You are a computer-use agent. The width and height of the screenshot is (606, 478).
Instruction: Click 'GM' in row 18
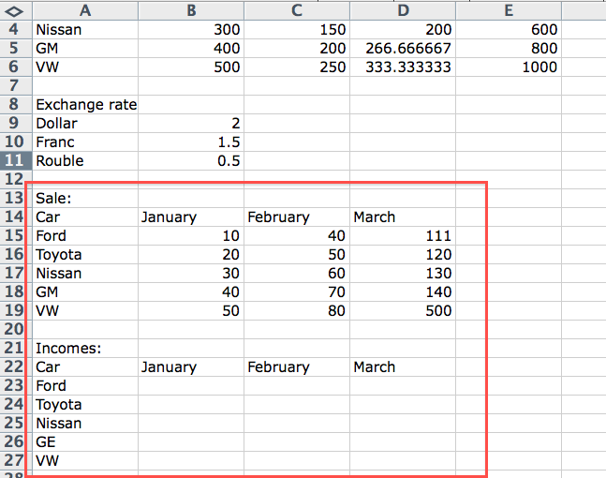click(x=85, y=291)
